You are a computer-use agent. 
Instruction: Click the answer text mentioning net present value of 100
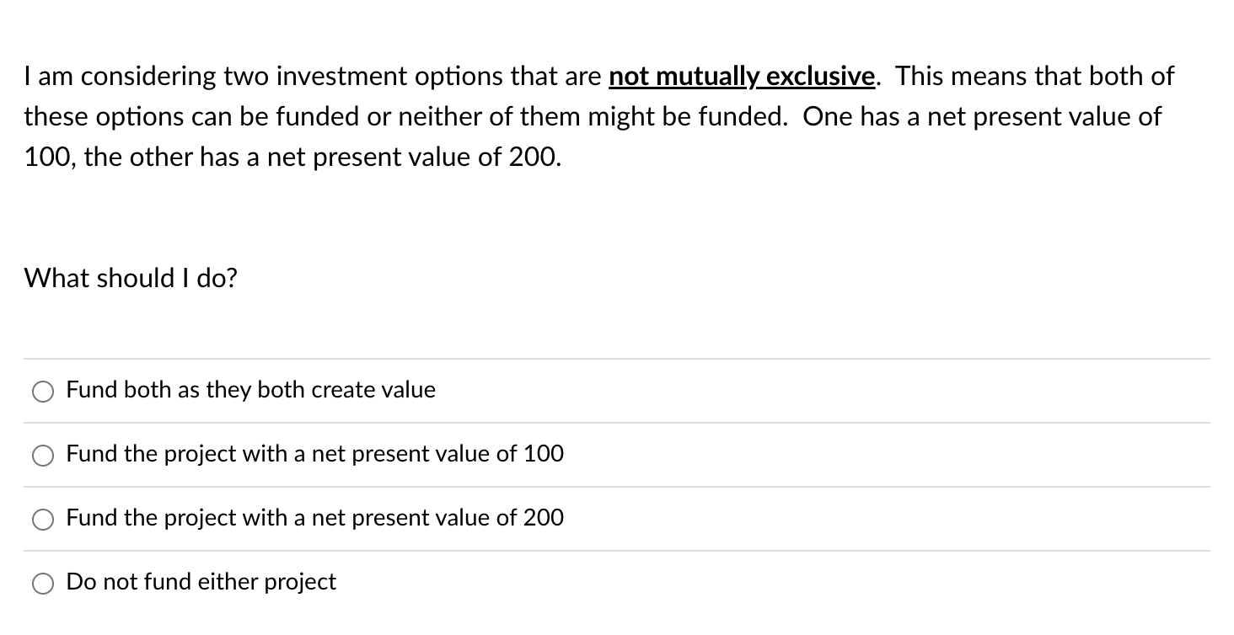(x=315, y=454)
